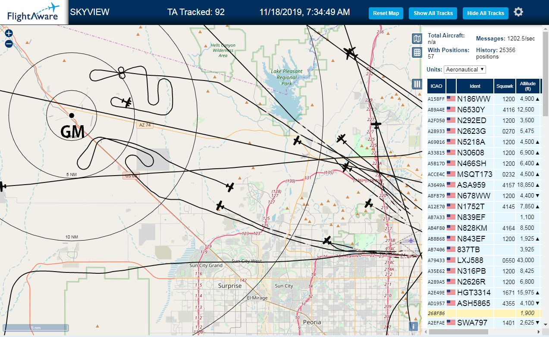Sort by the Altitude (ft) column header
Viewport: 549px width, 337px height.
tap(527, 86)
